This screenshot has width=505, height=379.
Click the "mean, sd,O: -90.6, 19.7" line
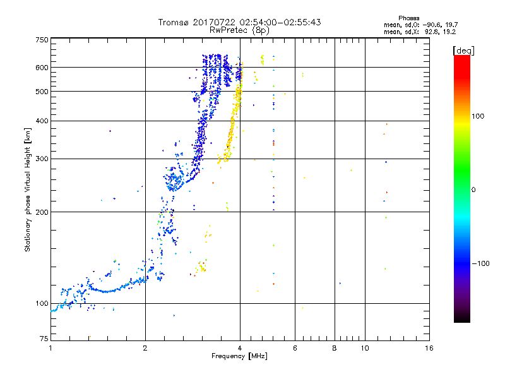pyautogui.click(x=420, y=25)
